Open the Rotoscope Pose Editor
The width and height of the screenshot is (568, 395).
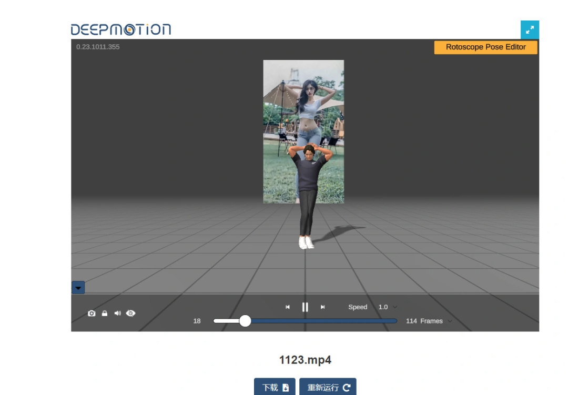pos(486,47)
